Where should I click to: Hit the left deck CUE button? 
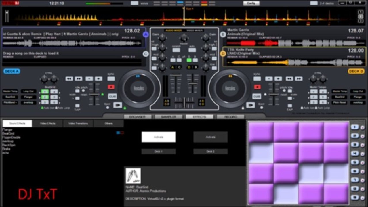(x=112, y=96)
